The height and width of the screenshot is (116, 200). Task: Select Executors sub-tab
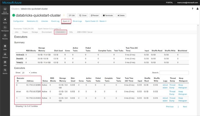(60, 32)
